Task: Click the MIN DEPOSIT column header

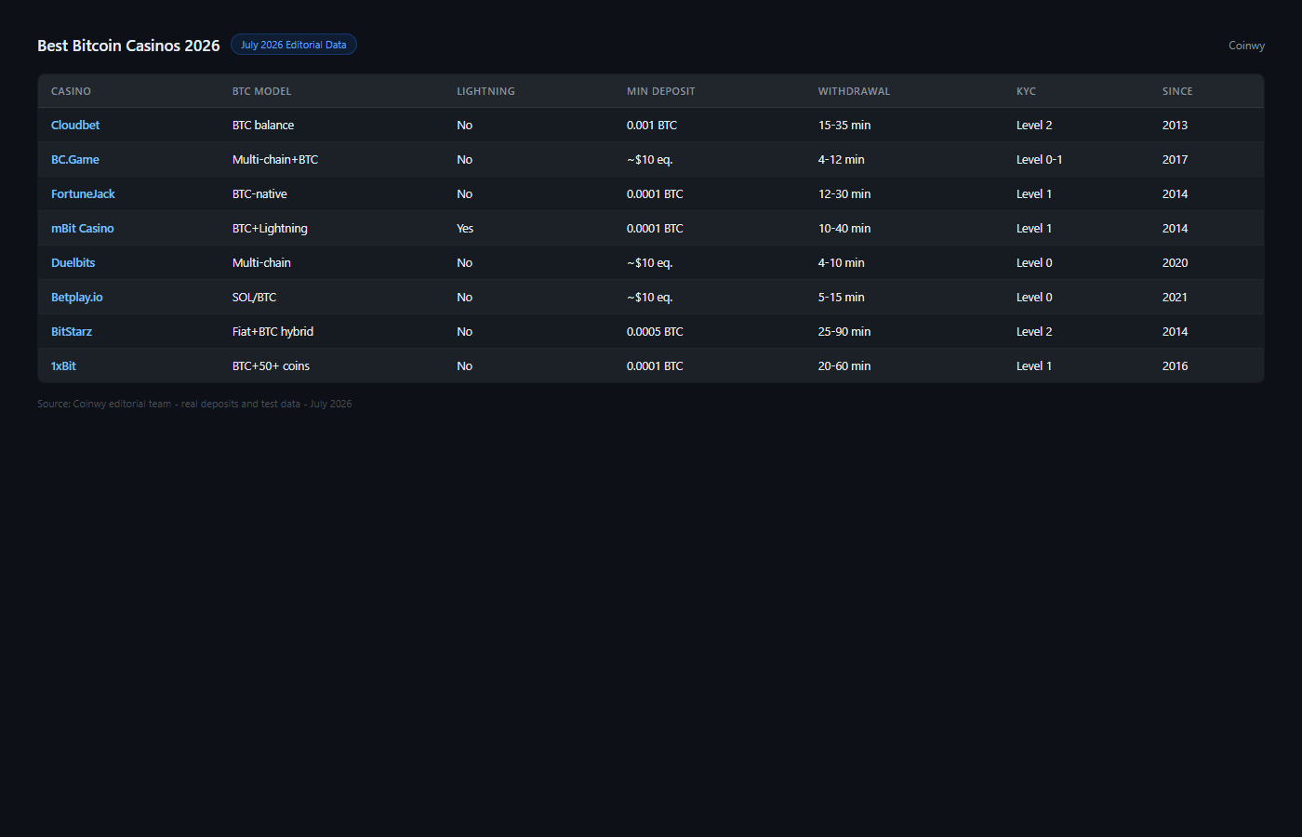Action: 661,91
